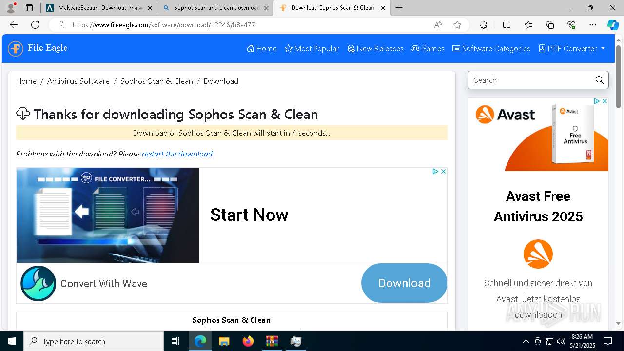The width and height of the screenshot is (624, 351).
Task: Close the Avast ad with X icon
Action: 604,101
